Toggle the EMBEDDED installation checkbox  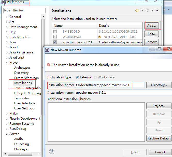pyautogui.click(x=55, y=32)
